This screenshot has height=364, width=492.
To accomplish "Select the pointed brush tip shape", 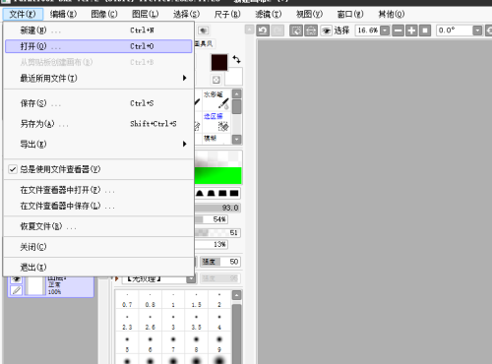I will point(200,193).
